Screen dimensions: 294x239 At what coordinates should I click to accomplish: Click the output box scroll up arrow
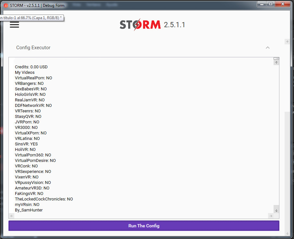[276, 63]
